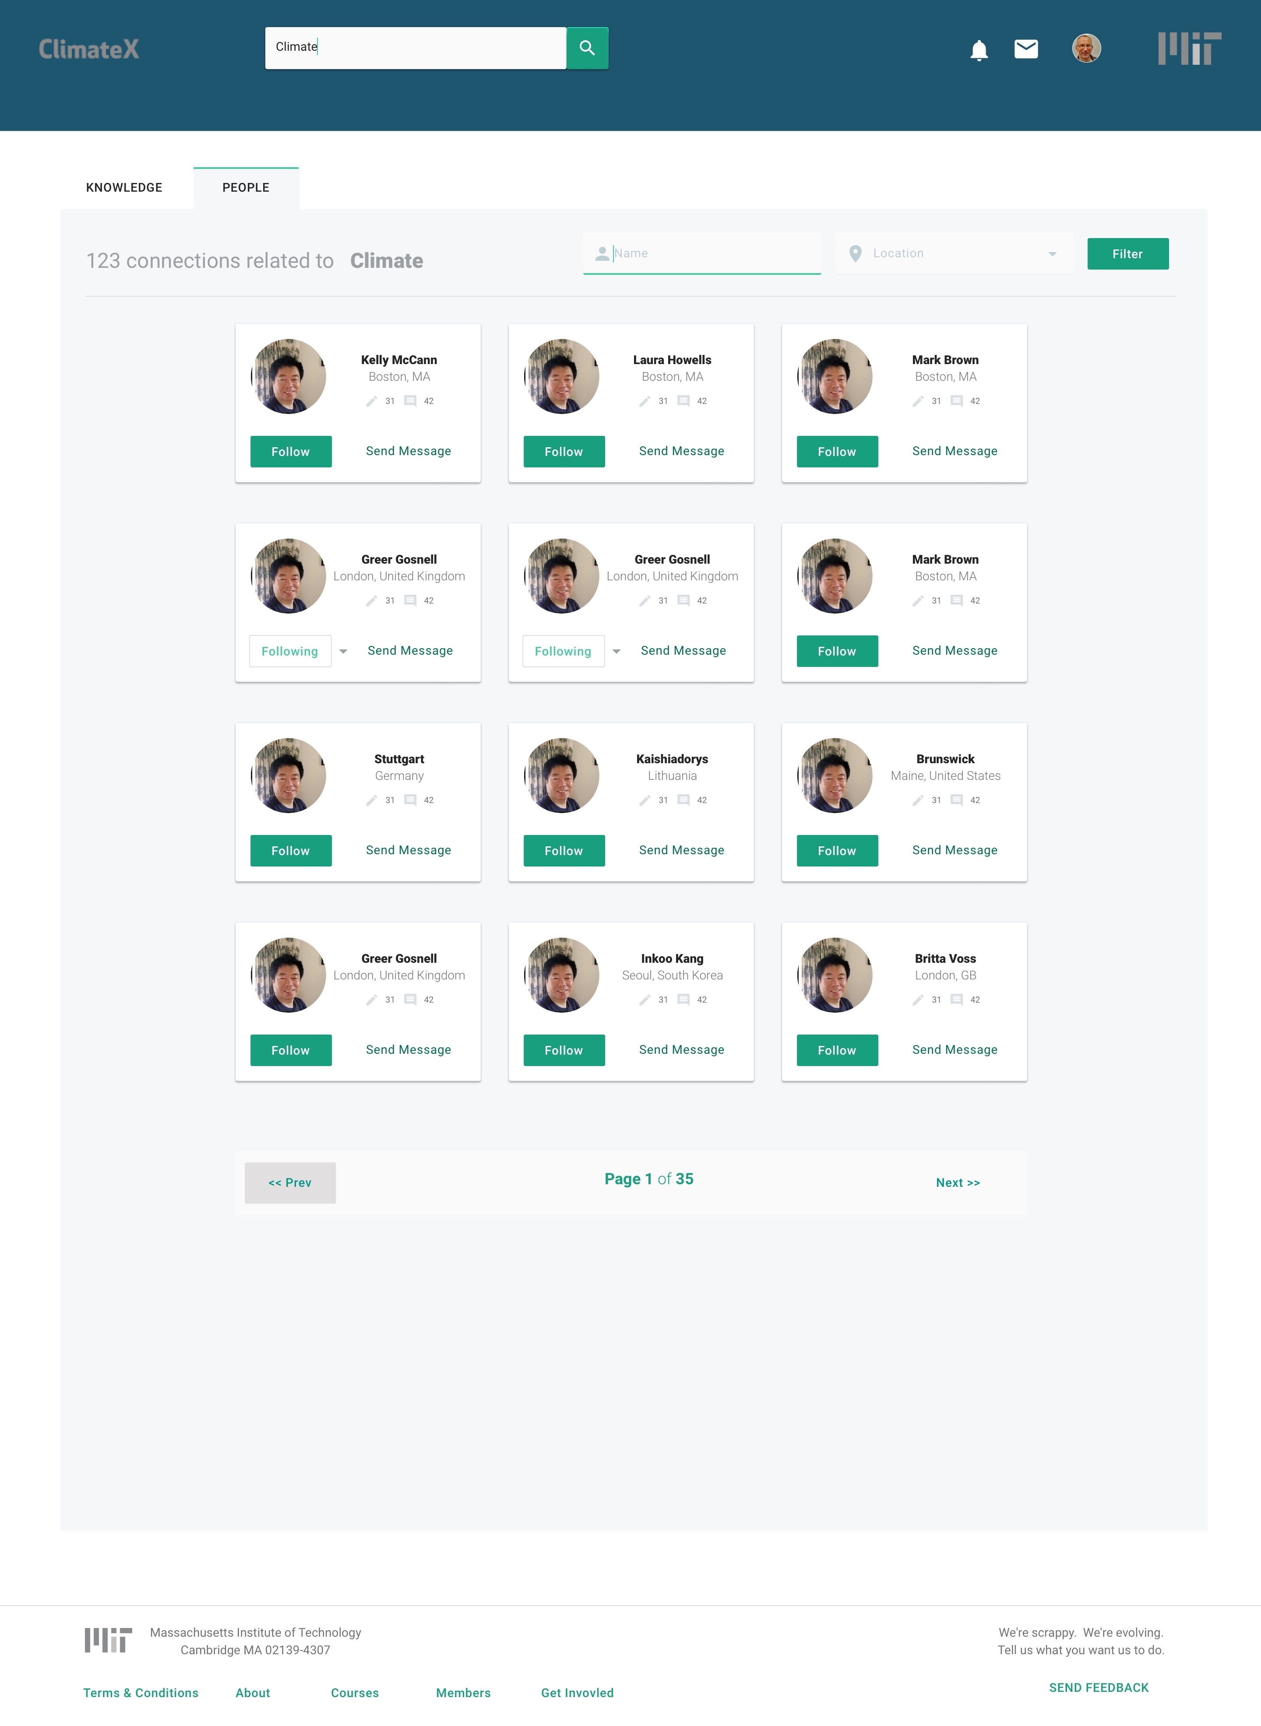Open dropdown arrow beside second Following button
Screen dimensions: 1261x1726
tap(617, 651)
